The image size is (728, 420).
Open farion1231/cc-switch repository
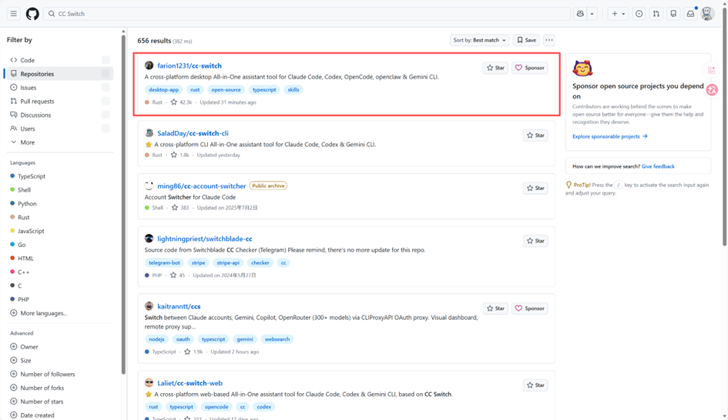(190, 66)
